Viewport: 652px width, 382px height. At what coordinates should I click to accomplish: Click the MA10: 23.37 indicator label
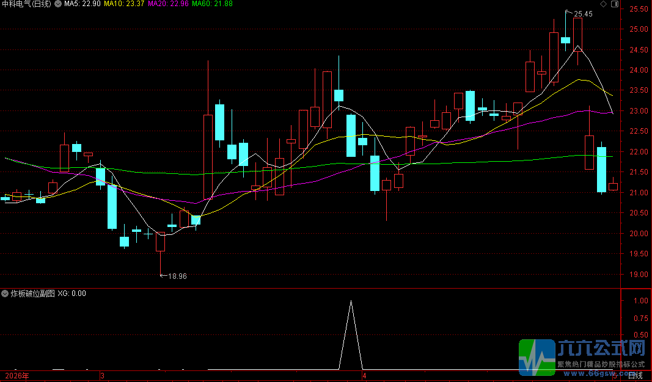(x=124, y=4)
